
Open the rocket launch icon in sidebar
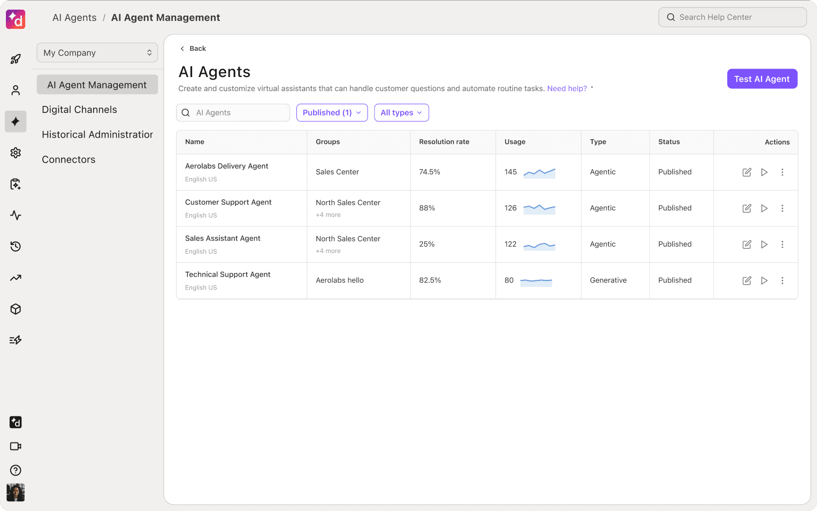16,59
